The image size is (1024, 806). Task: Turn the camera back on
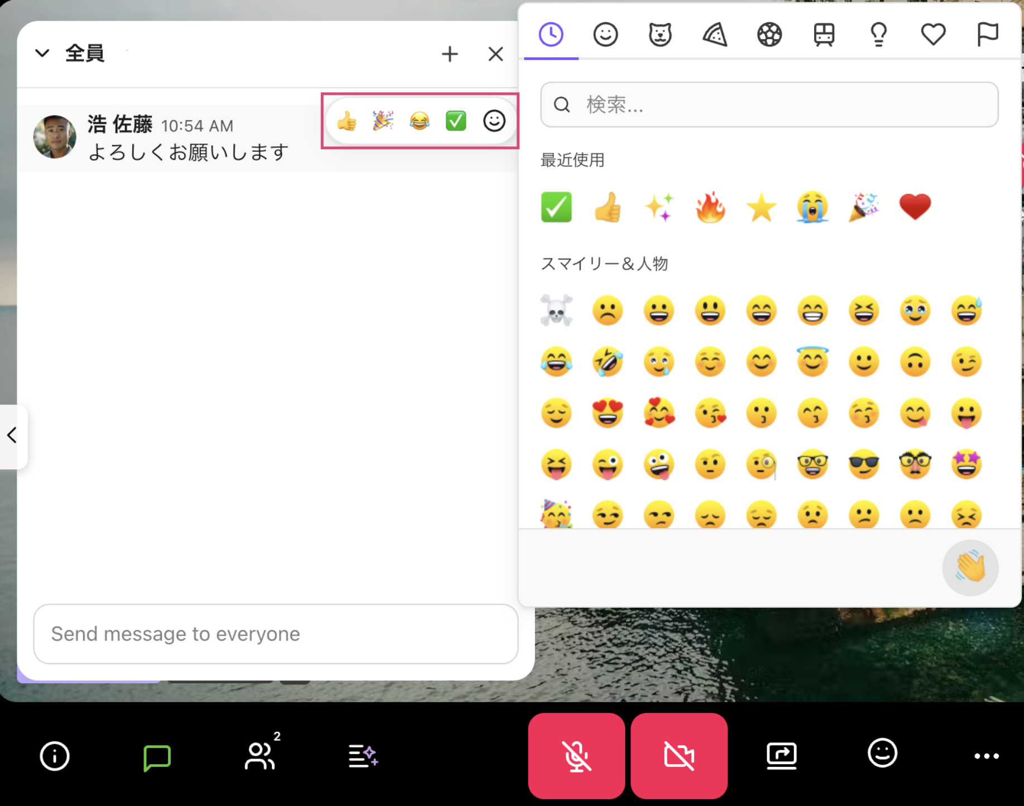tap(679, 756)
